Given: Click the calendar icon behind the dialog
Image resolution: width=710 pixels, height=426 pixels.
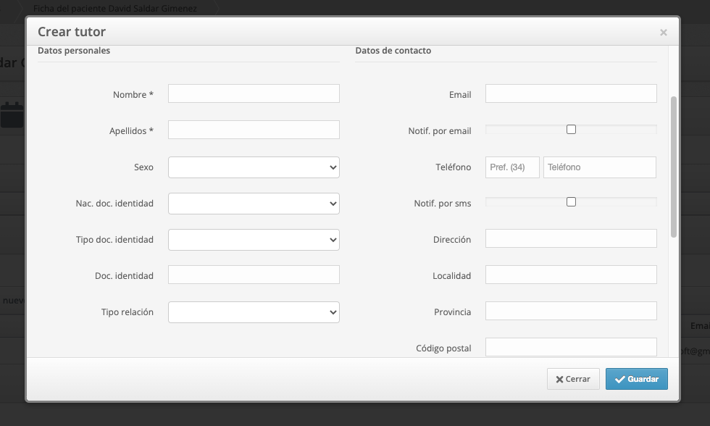Looking at the screenshot, I should click(x=12, y=115).
